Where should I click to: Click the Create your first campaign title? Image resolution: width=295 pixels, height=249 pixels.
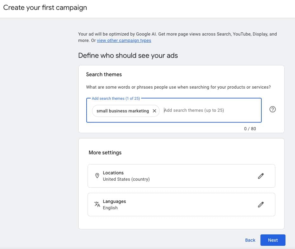click(x=45, y=8)
